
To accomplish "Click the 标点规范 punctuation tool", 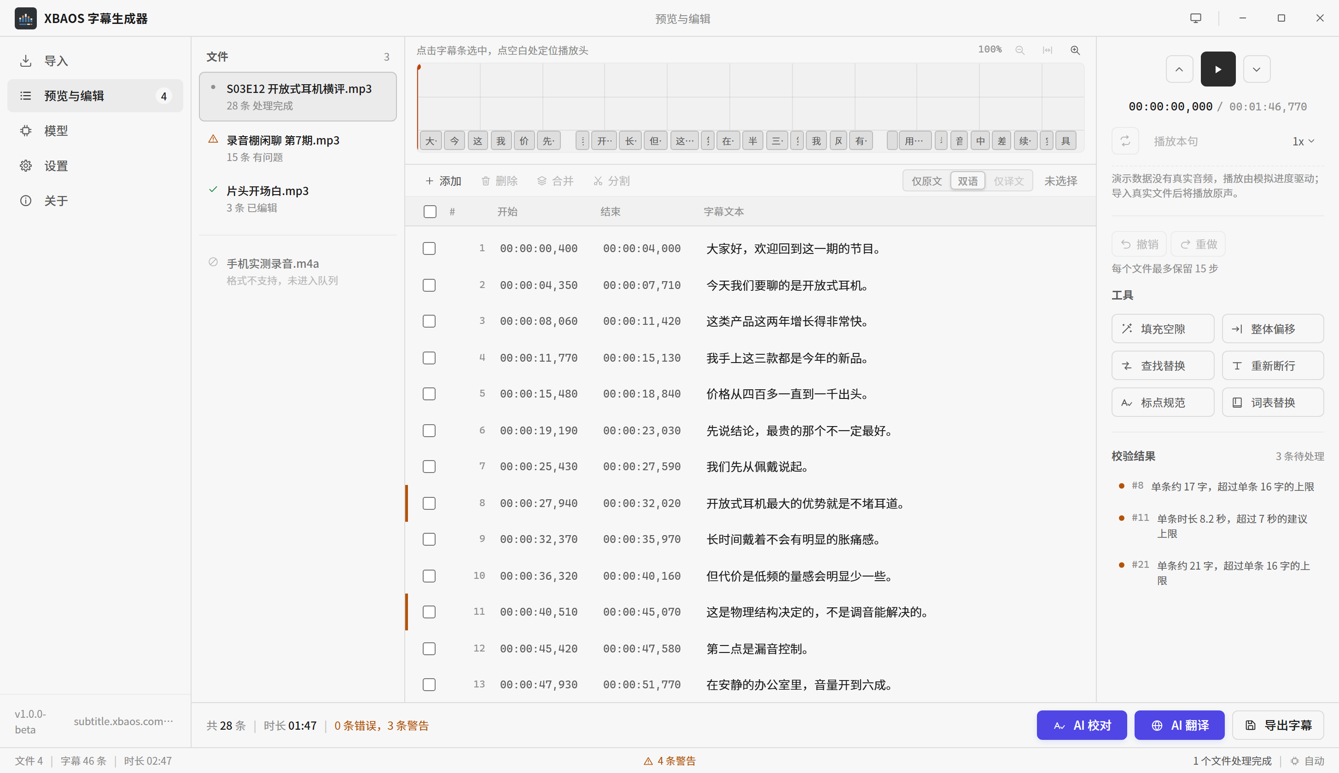I will tap(1163, 403).
